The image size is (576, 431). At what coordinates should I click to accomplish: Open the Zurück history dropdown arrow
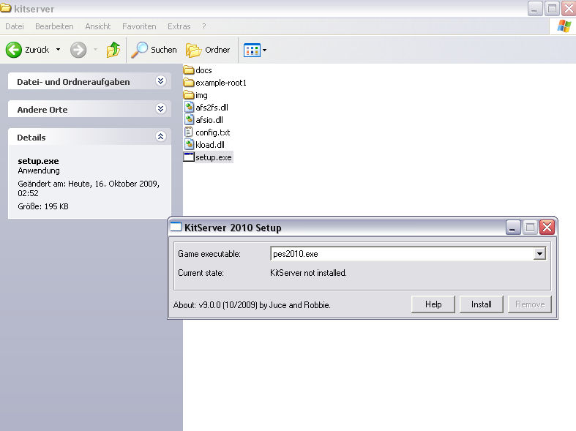pos(58,50)
